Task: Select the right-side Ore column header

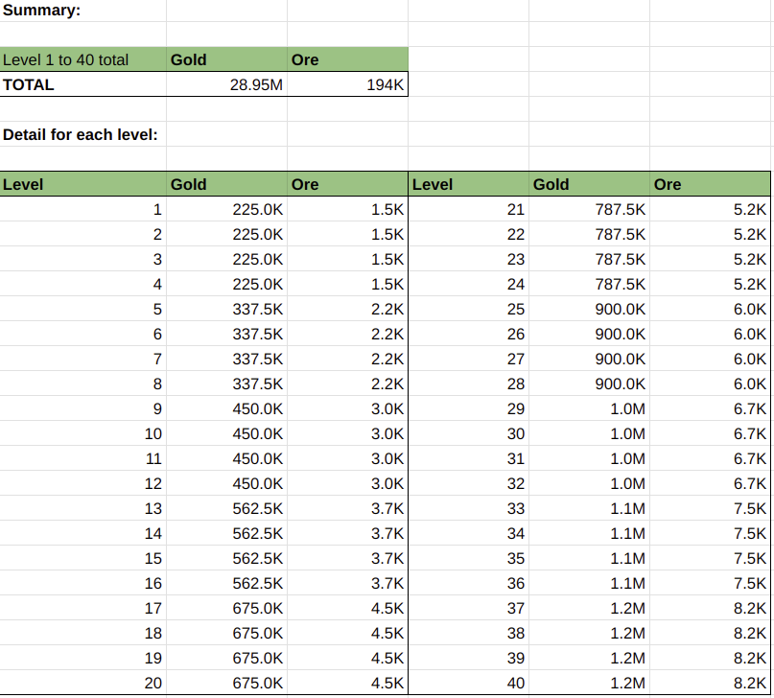Action: [710, 184]
